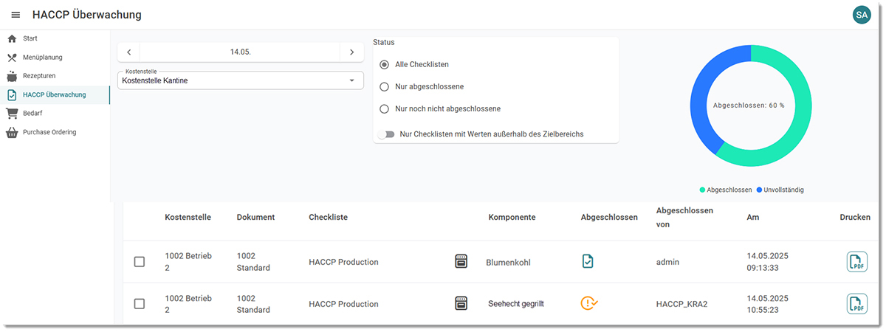Open the hamburger navigation menu
886x332 pixels.
pos(16,15)
